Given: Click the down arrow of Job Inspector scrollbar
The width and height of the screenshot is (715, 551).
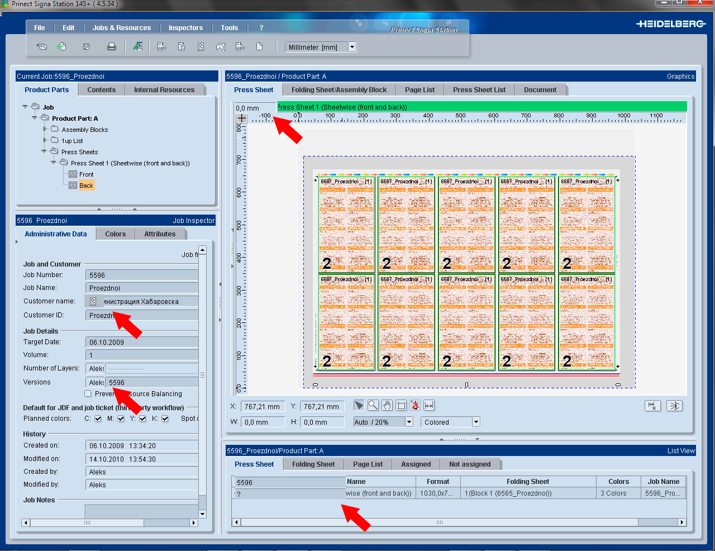Looking at the screenshot, I should (x=202, y=514).
